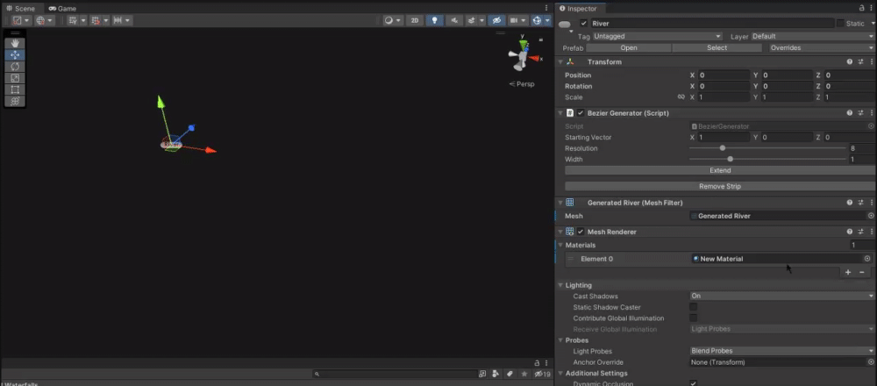
Task: Select the Hand tool in scene toolbar
Action: pos(15,43)
